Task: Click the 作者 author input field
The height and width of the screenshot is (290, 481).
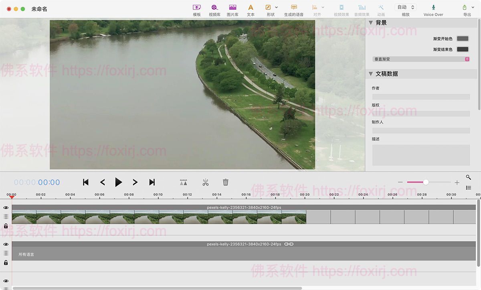Action: pos(421,97)
